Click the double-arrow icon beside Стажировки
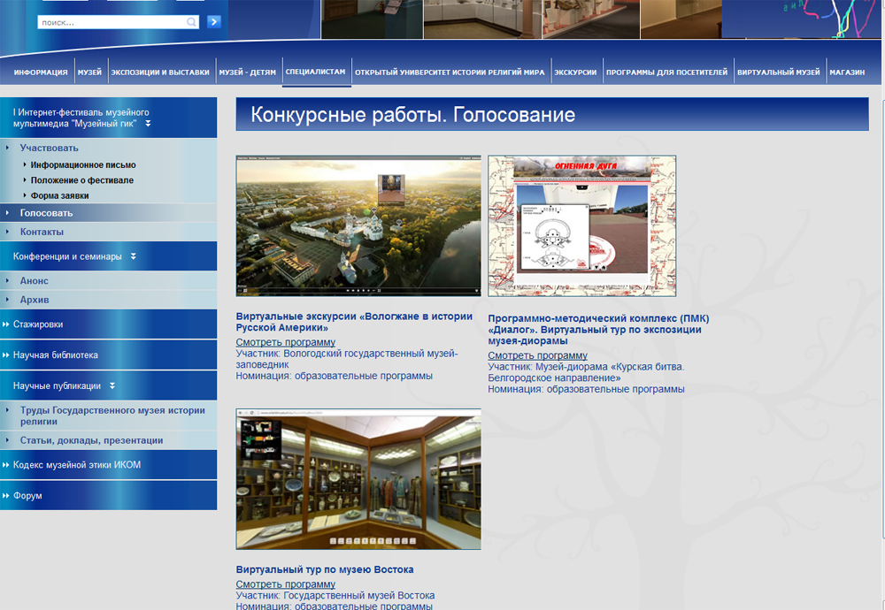 (x=6, y=324)
